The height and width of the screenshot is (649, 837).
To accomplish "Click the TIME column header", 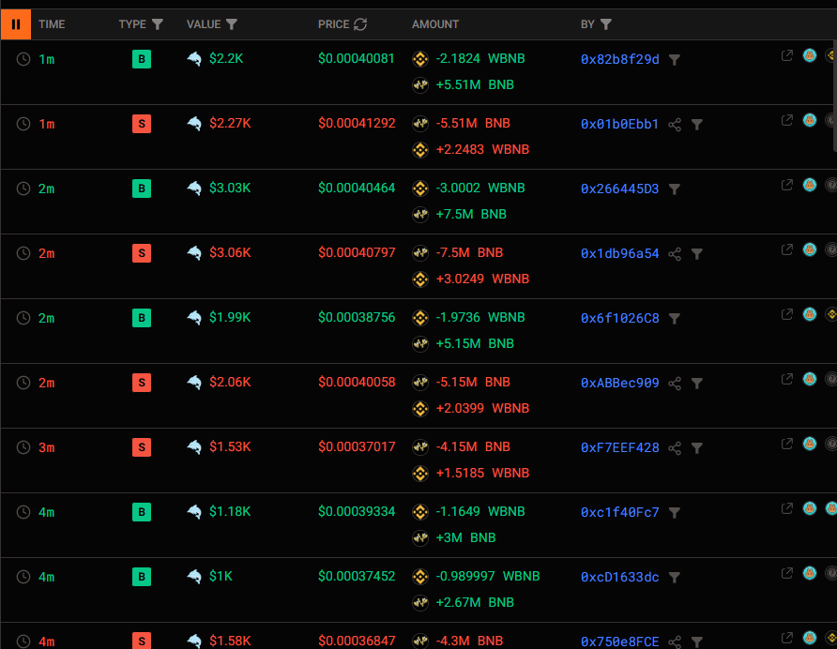I will 52,24.
